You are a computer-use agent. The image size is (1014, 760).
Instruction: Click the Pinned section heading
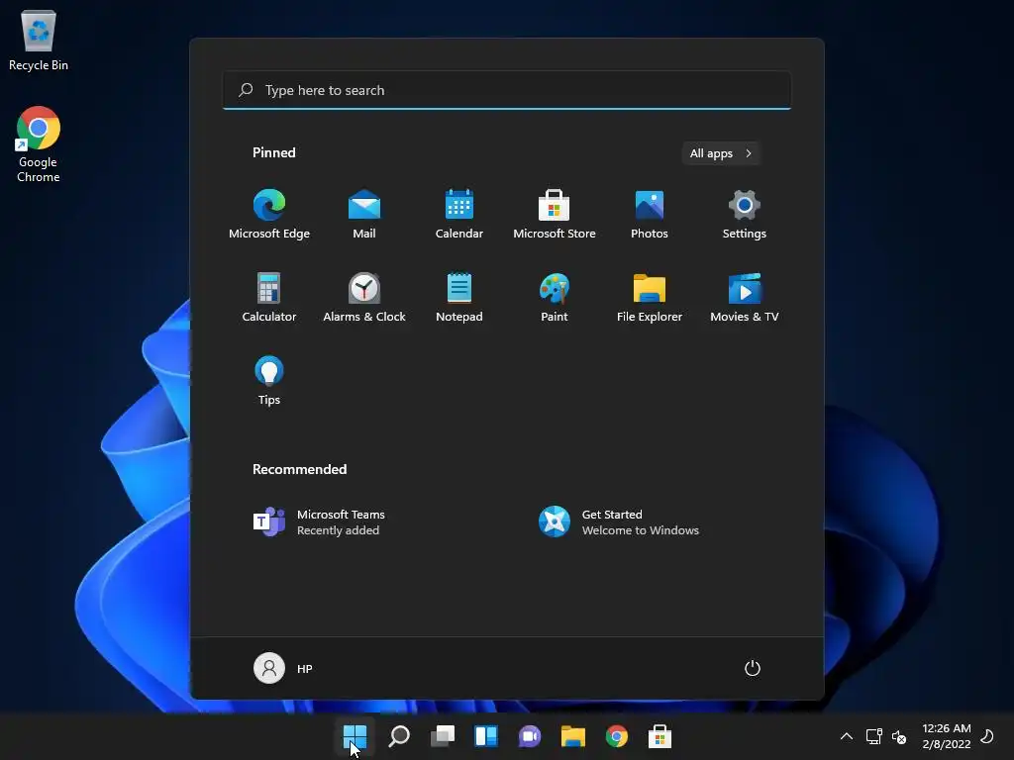point(273,152)
